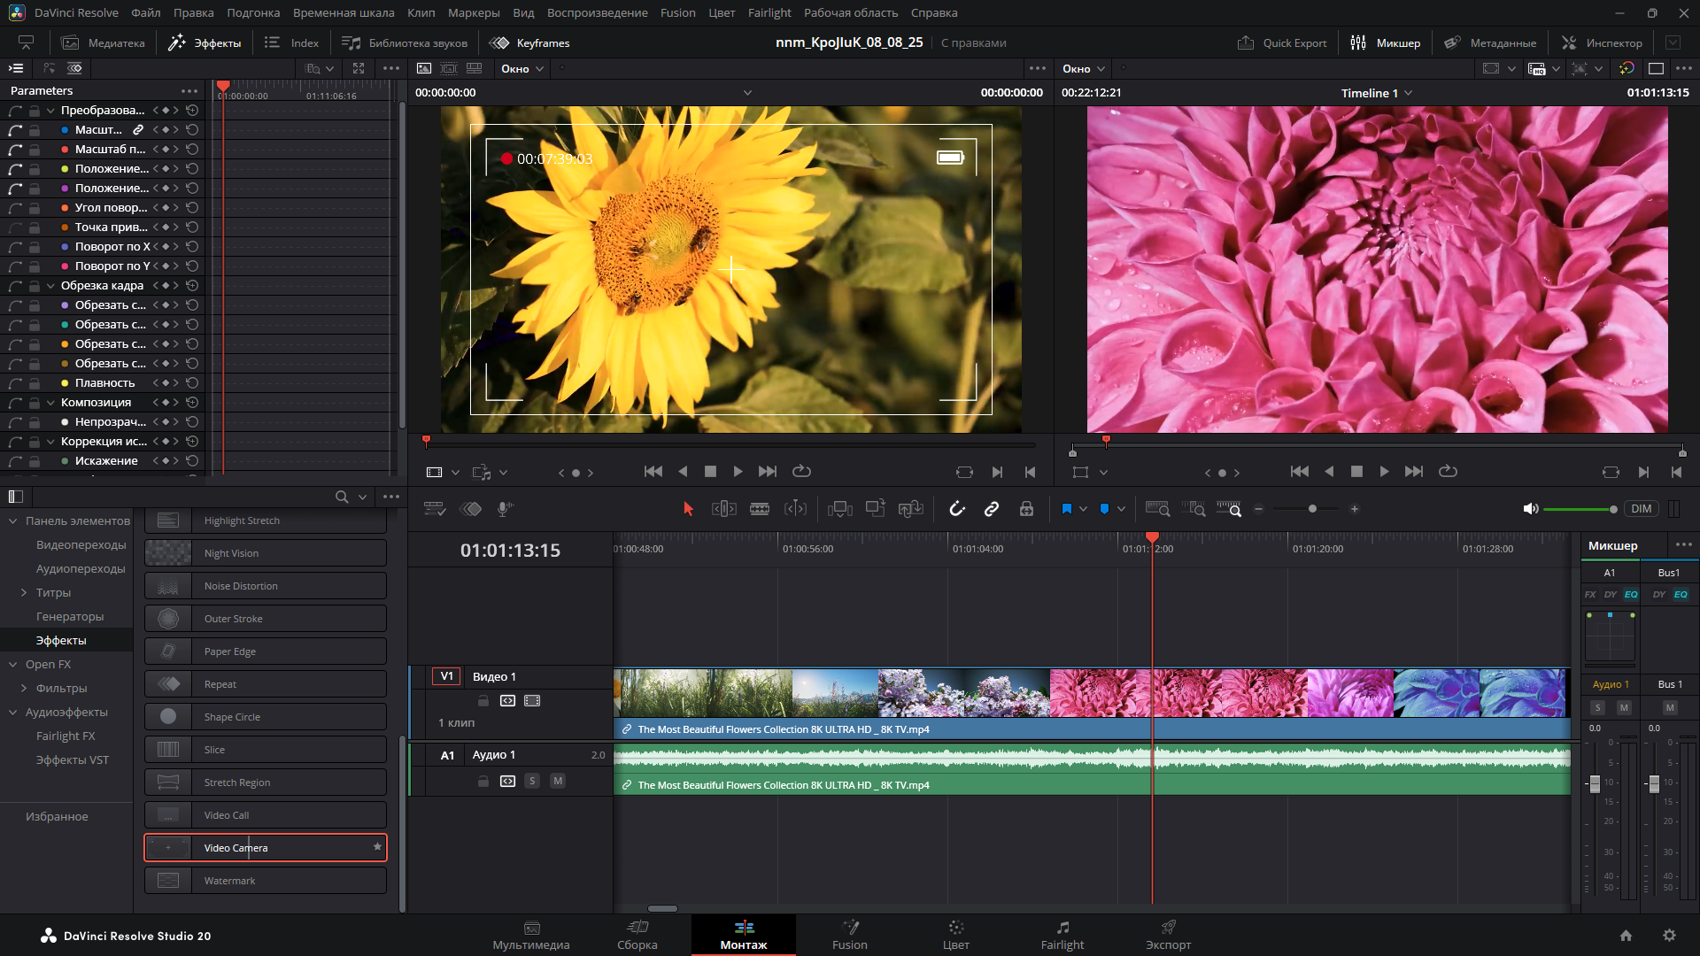Lock the Video 1 track
Viewport: 1700px width, 956px height.
(x=483, y=701)
